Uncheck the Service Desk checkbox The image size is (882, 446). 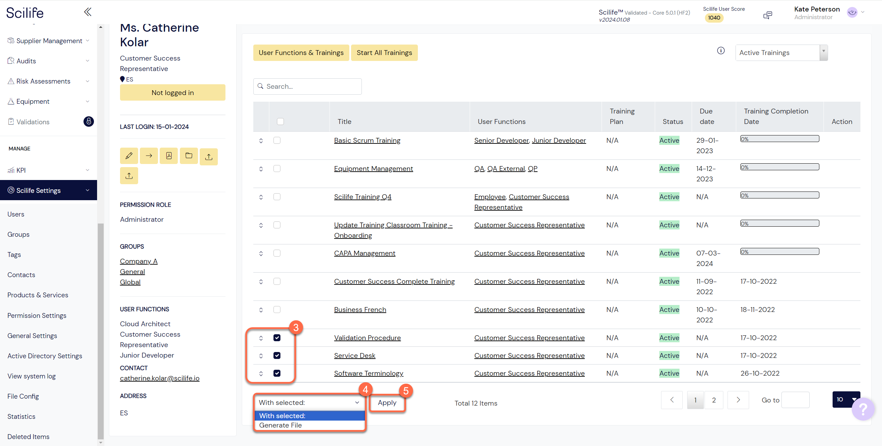click(x=277, y=355)
